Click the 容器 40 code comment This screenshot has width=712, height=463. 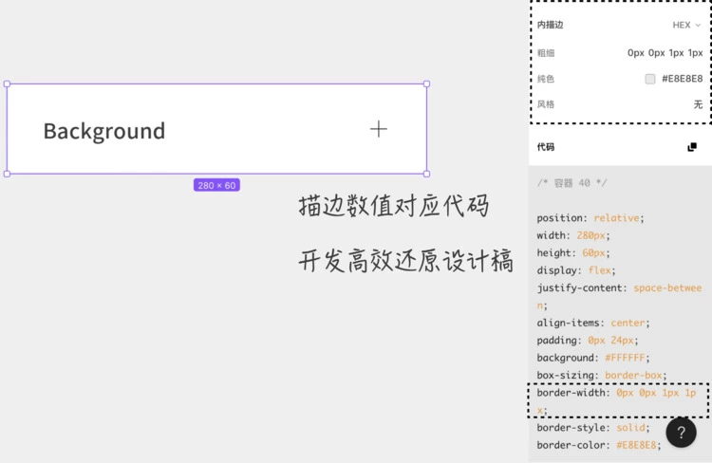click(571, 183)
